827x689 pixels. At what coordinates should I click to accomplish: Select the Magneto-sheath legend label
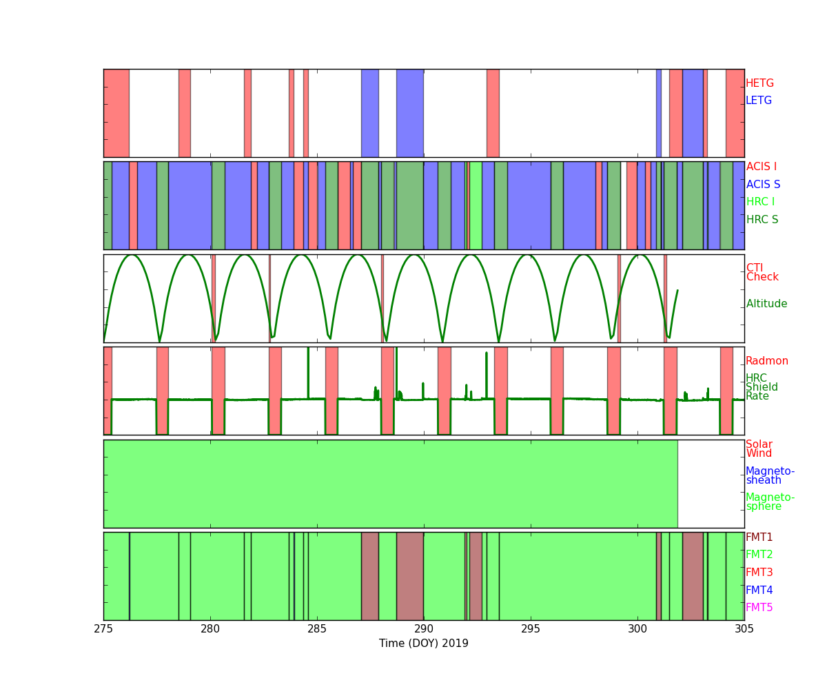tap(770, 475)
